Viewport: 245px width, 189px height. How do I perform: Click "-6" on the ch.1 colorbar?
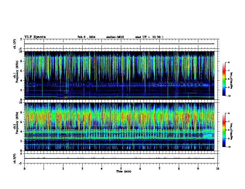point(228,62)
